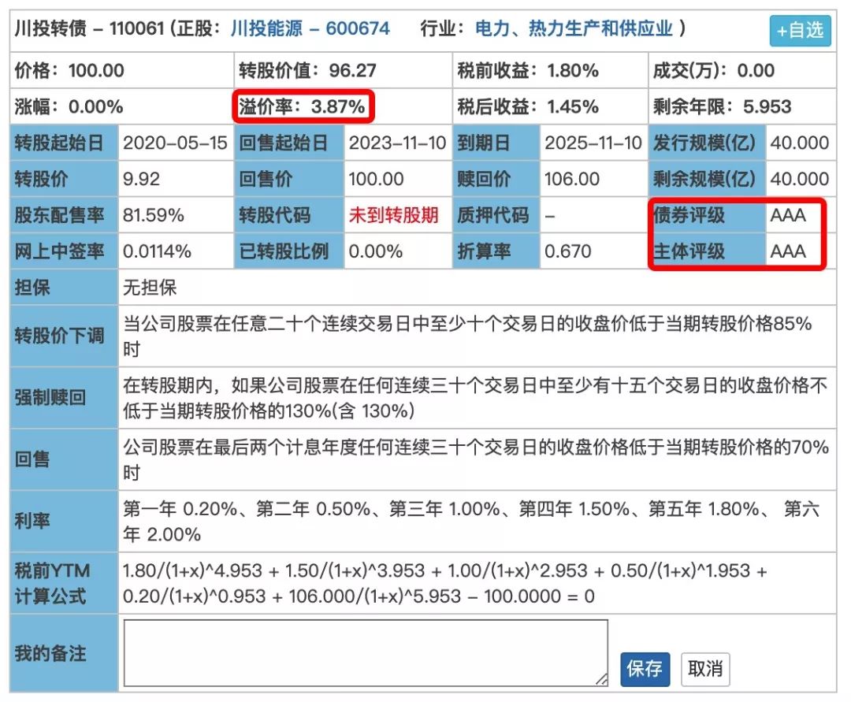The height and width of the screenshot is (702, 851).
Task: Click the 转股价 value 9.92
Action: [141, 179]
